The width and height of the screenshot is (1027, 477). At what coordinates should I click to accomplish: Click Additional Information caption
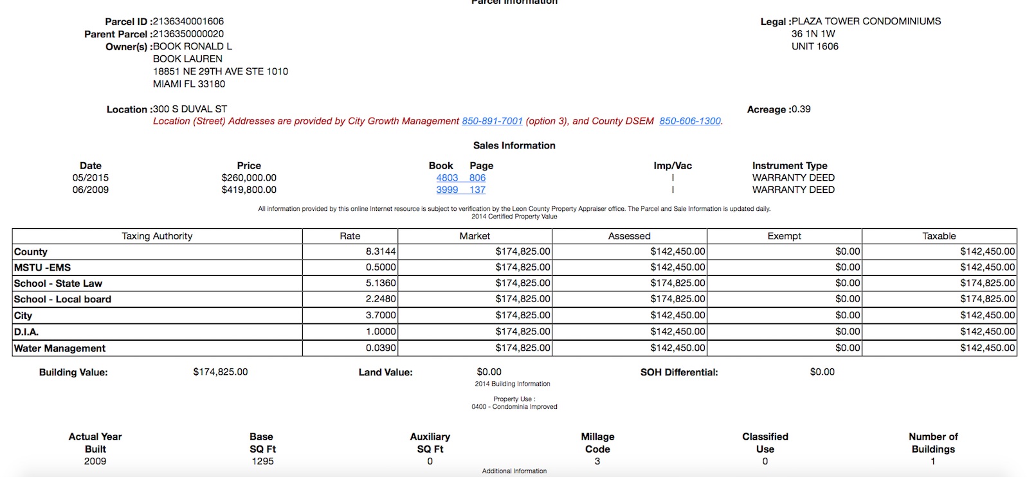coord(514,471)
